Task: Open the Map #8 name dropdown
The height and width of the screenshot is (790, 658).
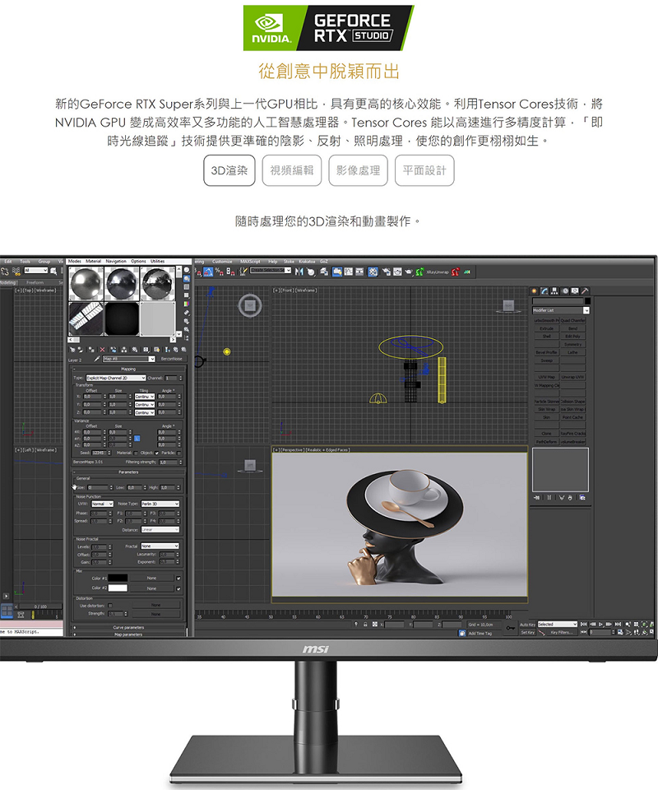Action: click(x=128, y=359)
